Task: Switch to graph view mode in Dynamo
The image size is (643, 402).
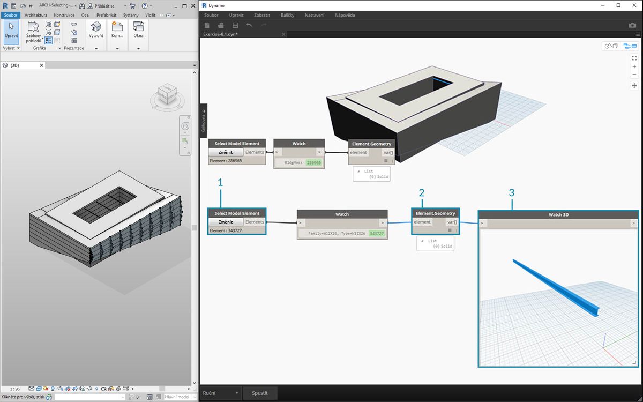Action: 630,46
